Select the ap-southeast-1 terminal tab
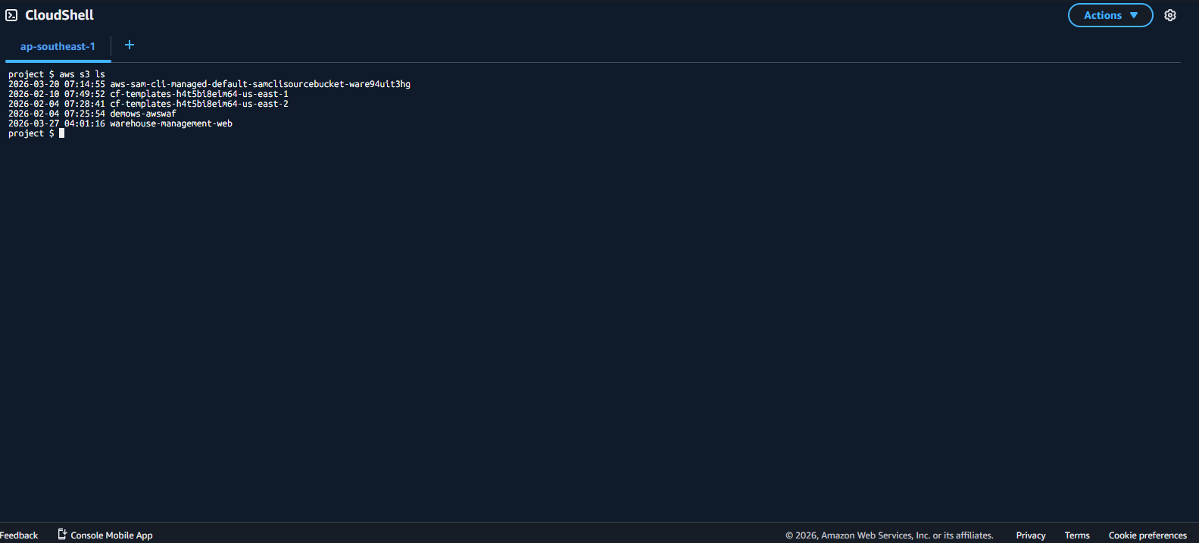The height and width of the screenshot is (543, 1199). [58, 47]
